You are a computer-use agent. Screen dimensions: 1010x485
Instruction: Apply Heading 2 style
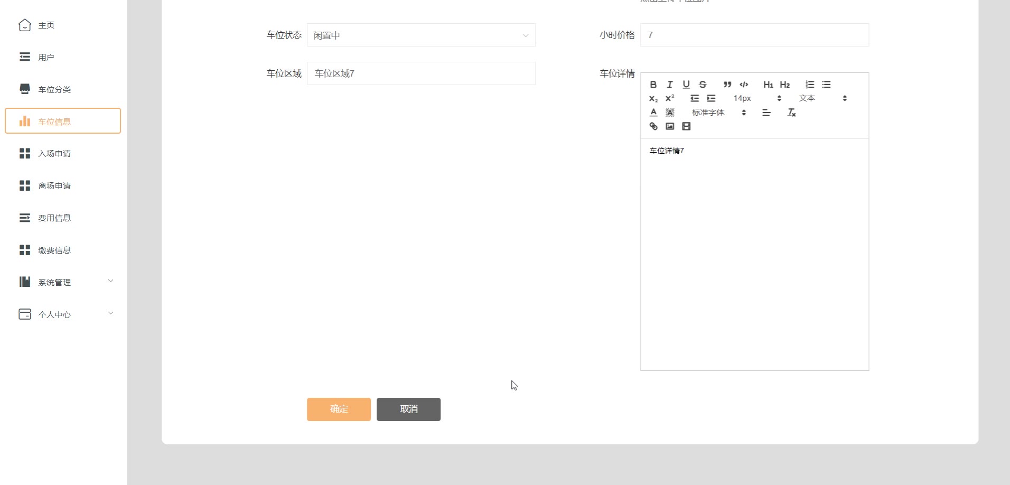click(785, 85)
